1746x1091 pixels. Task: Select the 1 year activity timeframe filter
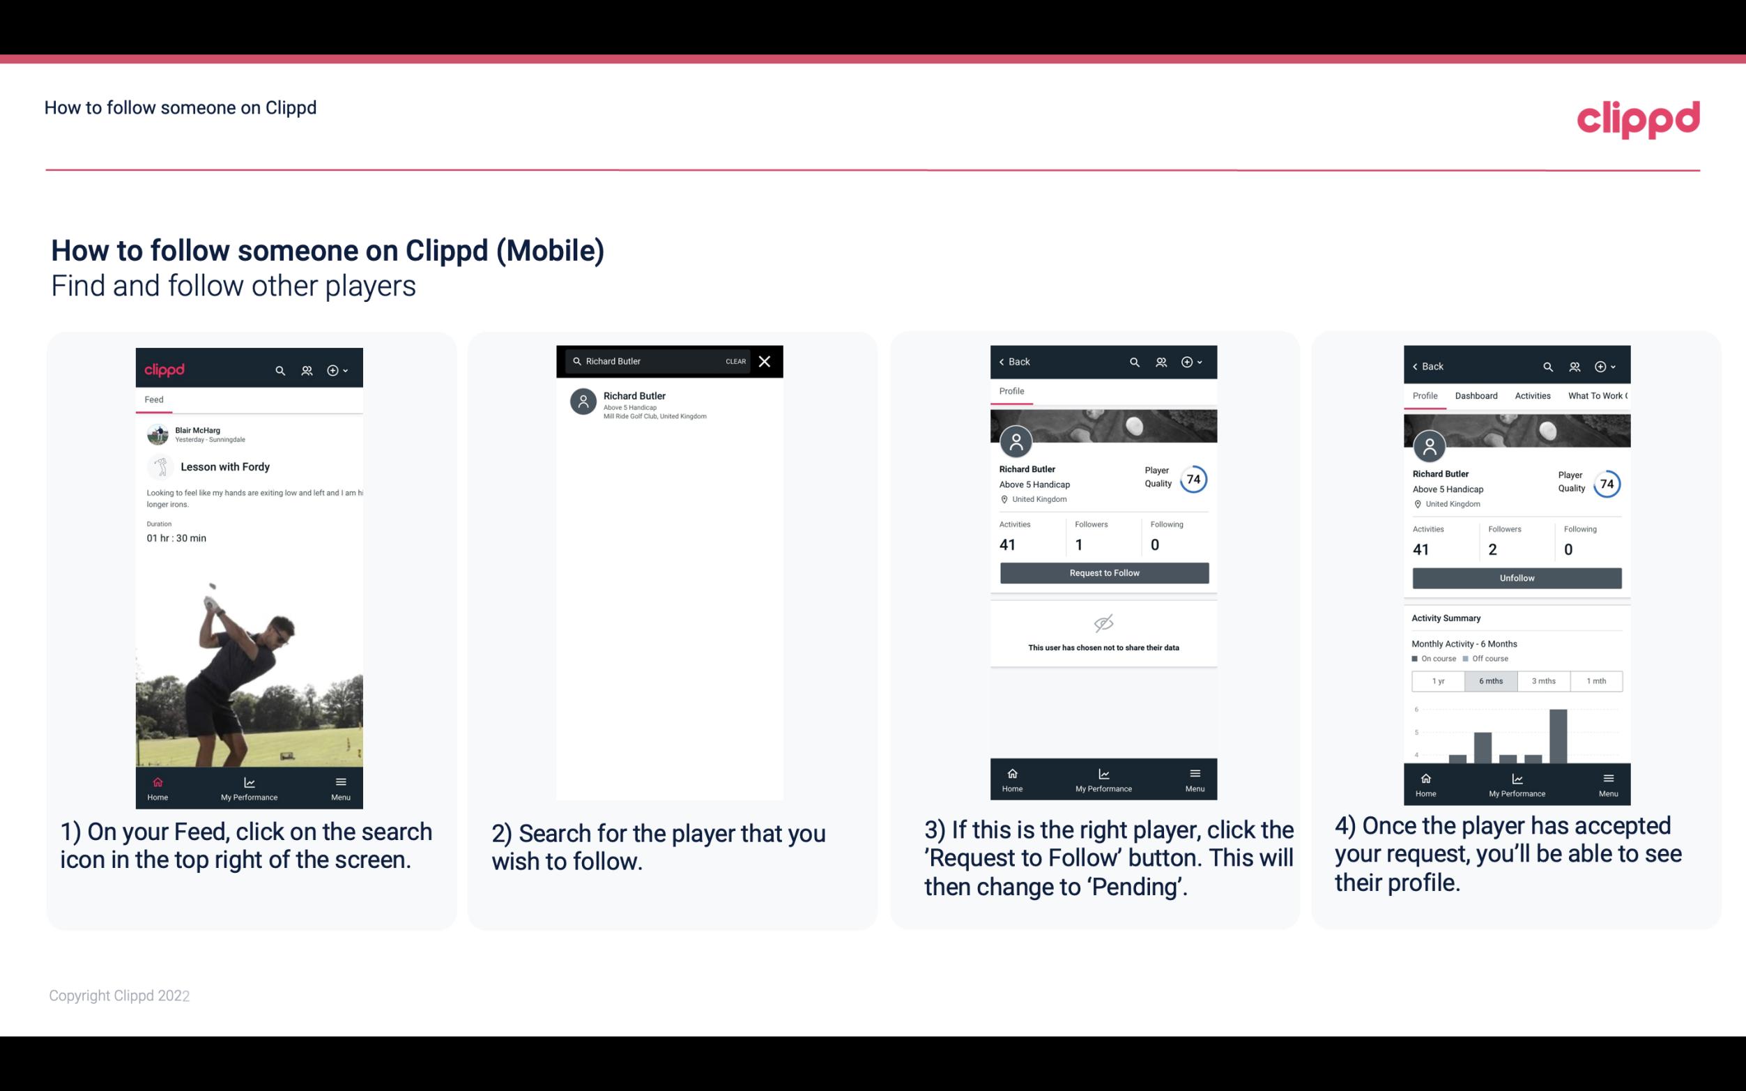[x=1438, y=680]
